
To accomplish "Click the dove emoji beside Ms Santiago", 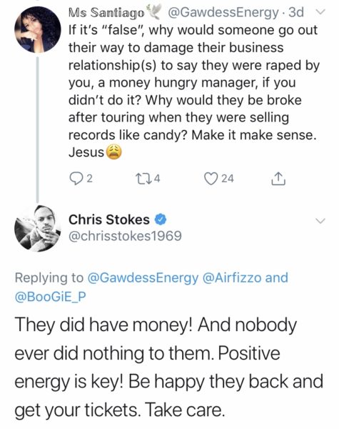I will click(x=154, y=12).
